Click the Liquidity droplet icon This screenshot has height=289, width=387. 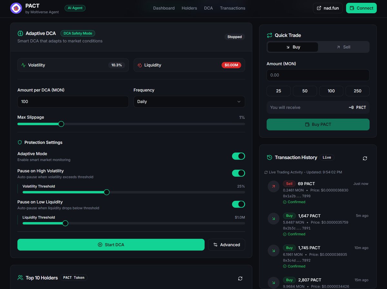click(140, 65)
